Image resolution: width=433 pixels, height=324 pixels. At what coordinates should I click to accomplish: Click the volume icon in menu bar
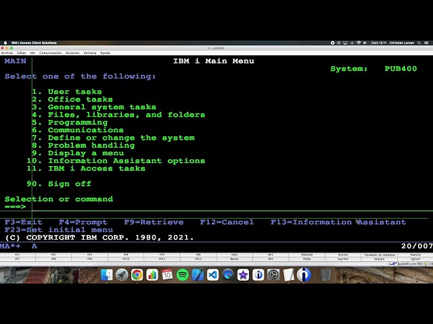coord(365,43)
